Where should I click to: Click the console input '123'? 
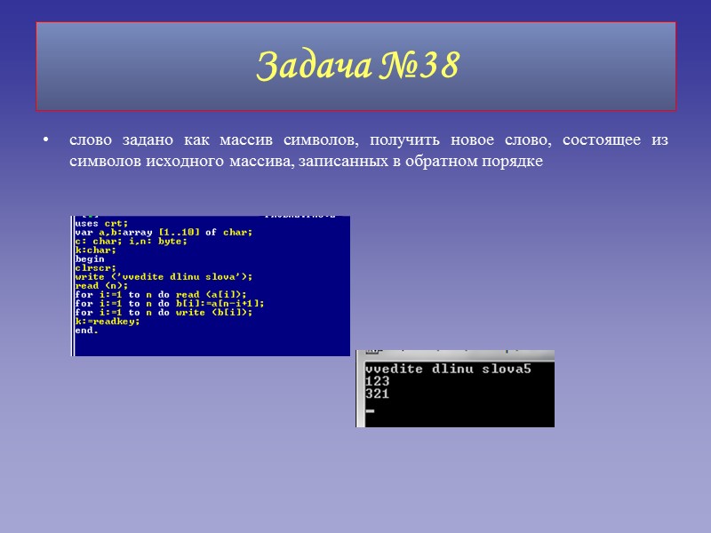click(377, 381)
